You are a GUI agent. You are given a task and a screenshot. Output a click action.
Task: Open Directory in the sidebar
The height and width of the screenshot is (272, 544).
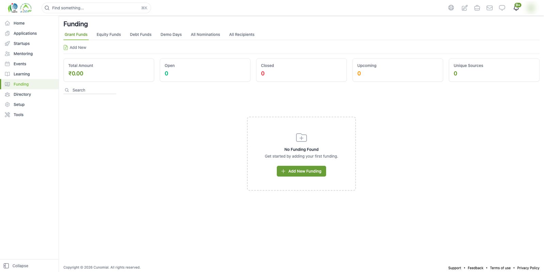coord(29,94)
